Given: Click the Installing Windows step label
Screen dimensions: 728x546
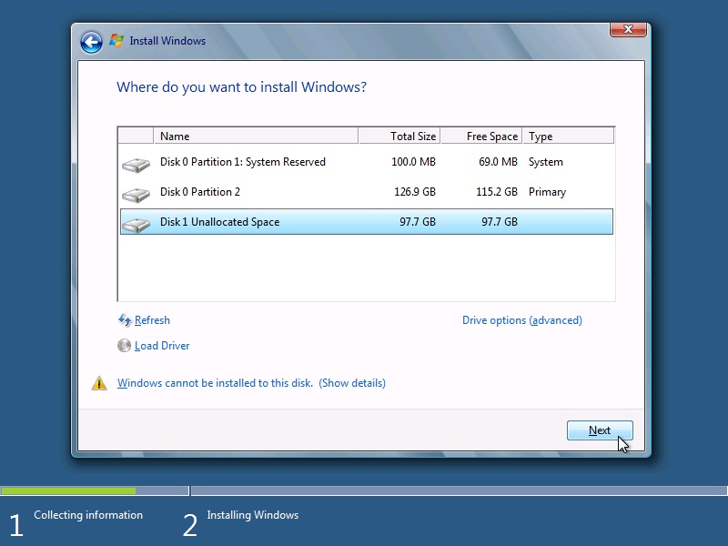Looking at the screenshot, I should tap(253, 515).
